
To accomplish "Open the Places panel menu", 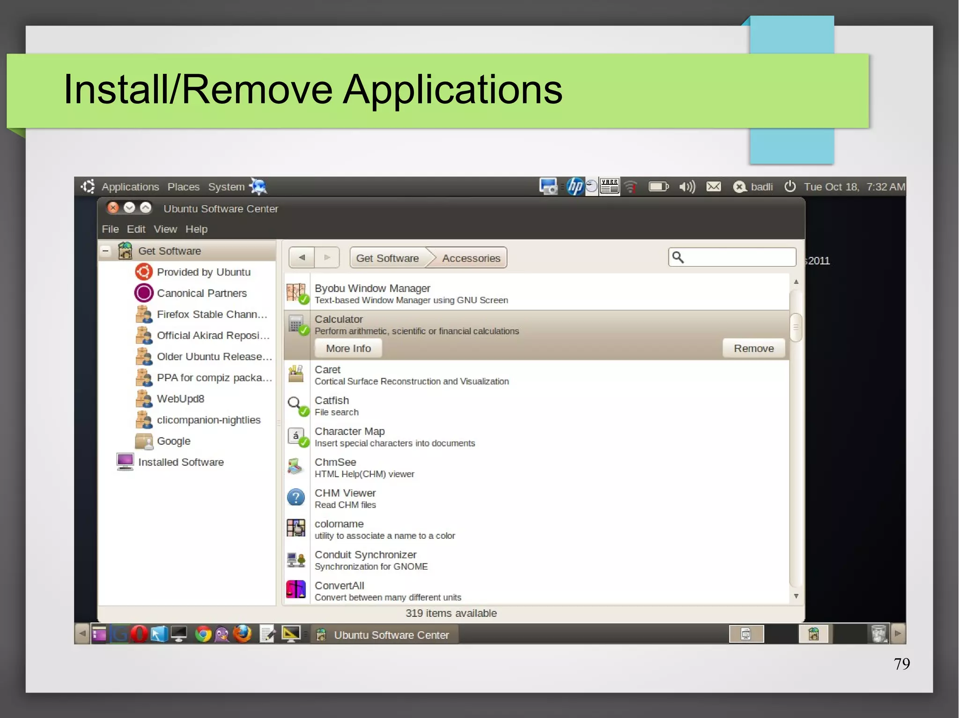I will pyautogui.click(x=184, y=187).
